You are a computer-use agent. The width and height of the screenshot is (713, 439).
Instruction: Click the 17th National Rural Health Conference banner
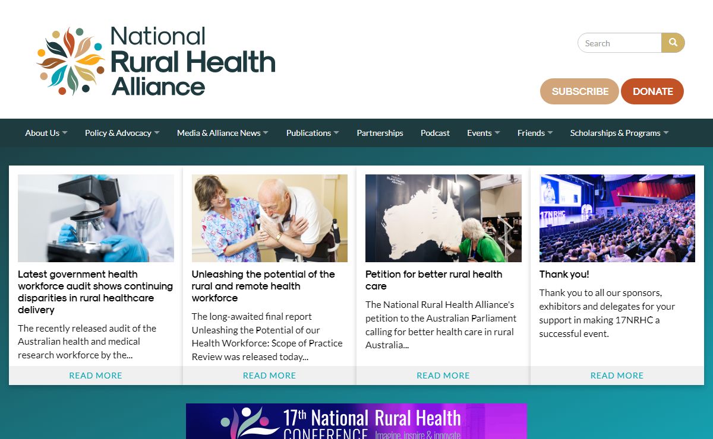click(356, 421)
